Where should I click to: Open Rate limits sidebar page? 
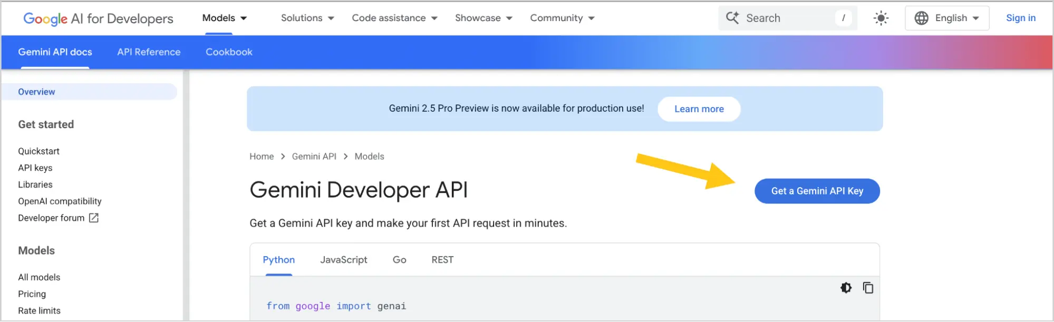(39, 311)
